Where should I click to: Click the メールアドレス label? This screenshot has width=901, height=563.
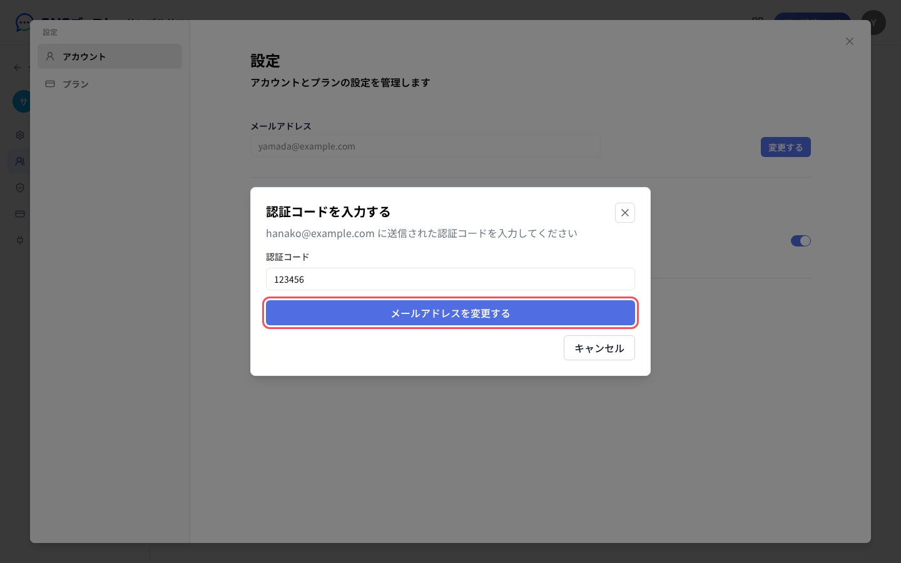click(281, 126)
